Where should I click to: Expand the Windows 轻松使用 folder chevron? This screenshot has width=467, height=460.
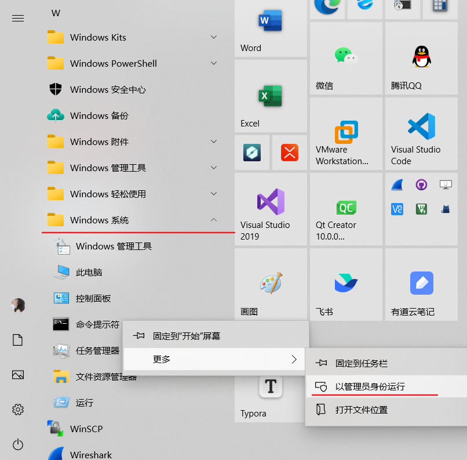point(214,194)
